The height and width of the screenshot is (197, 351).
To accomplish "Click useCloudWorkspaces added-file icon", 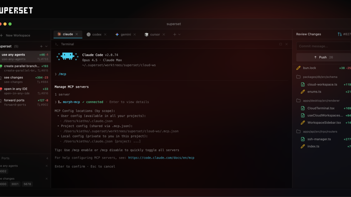I will click(303, 115).
